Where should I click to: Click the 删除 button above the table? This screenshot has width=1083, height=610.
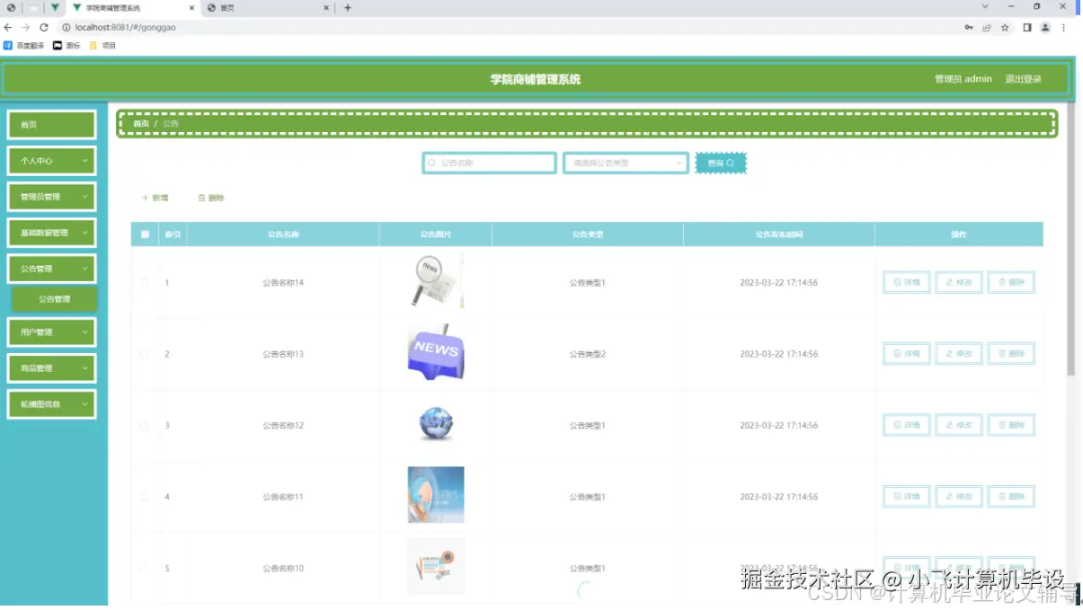[x=211, y=198]
